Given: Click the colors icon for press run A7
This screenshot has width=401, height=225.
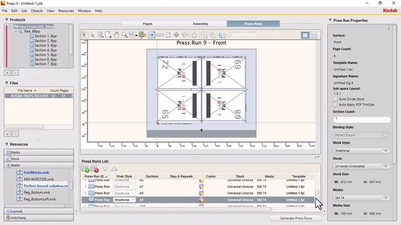Looking at the screenshot, I should coord(202,186).
